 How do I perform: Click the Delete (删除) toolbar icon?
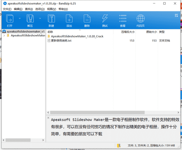tap(87, 19)
